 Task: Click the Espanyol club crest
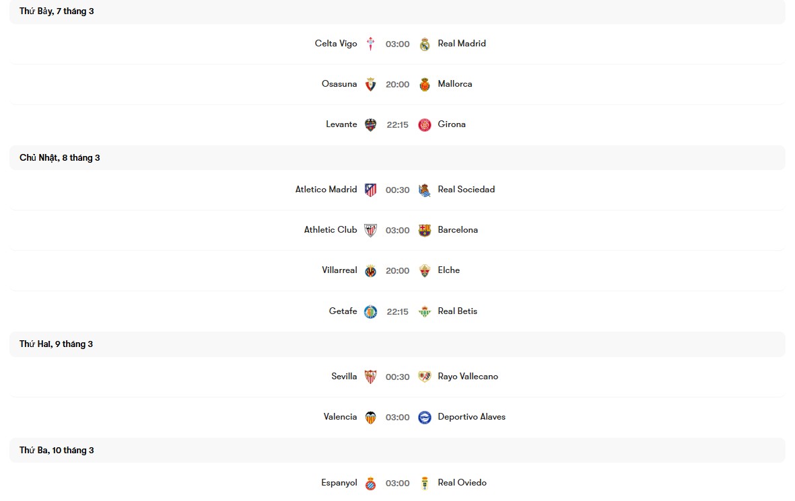[x=370, y=484]
